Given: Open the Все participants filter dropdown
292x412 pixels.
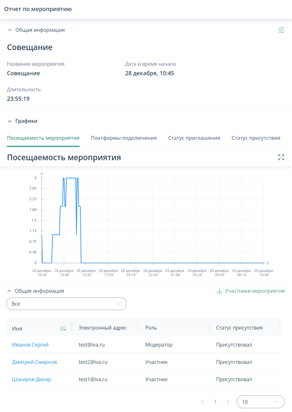Looking at the screenshot, I should point(66,304).
